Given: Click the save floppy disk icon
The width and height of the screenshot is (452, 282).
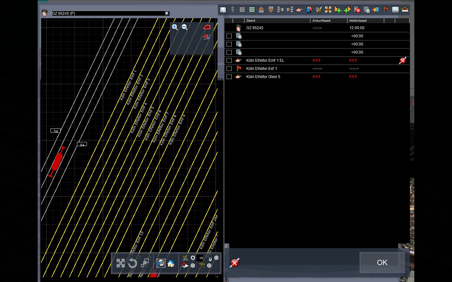Looking at the screenshot, I should coord(223,10).
